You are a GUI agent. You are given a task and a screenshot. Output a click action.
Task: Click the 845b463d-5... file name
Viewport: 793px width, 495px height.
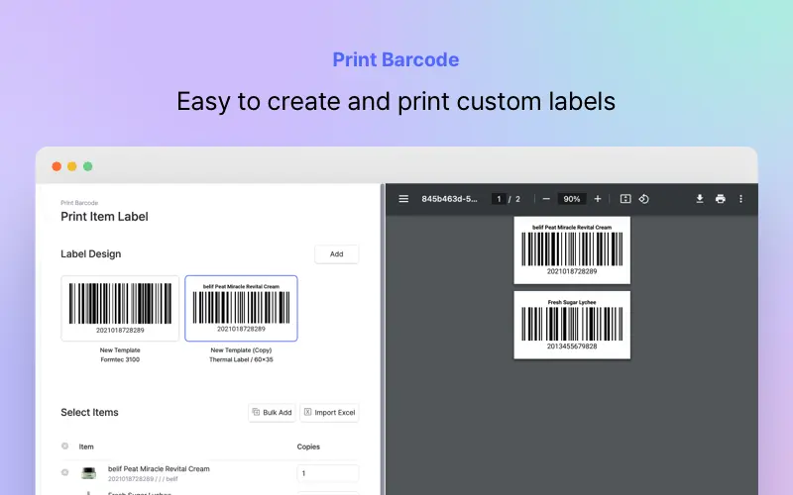click(x=449, y=199)
